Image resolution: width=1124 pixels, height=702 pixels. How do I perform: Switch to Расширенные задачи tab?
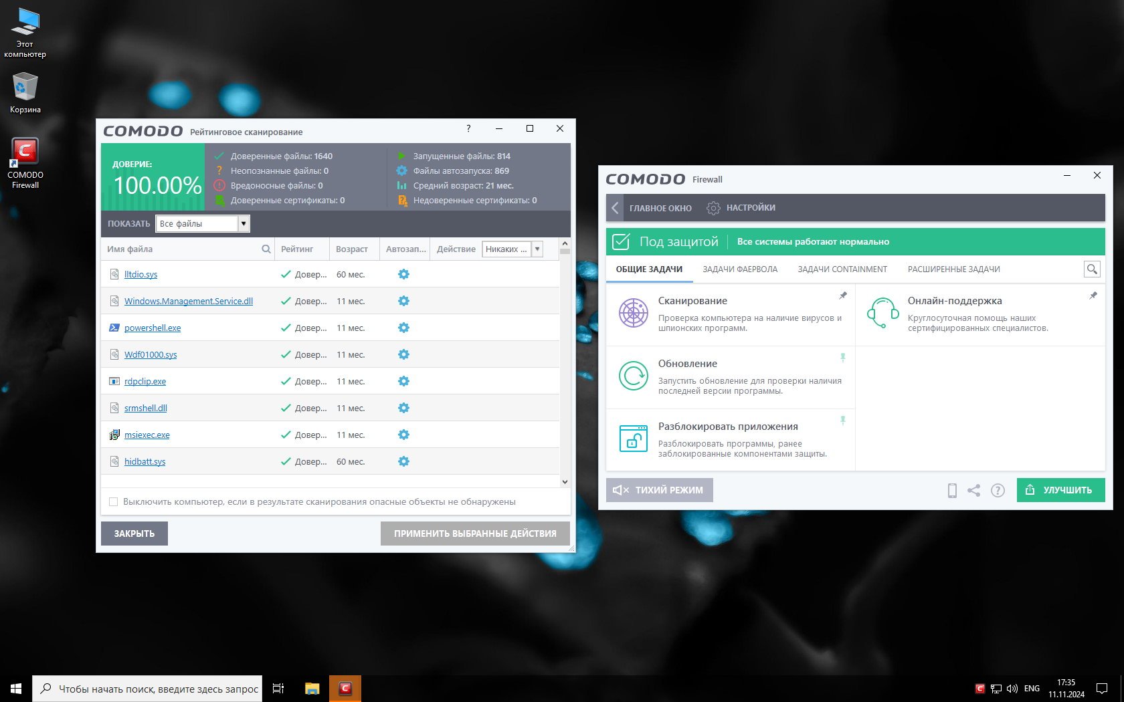(953, 269)
